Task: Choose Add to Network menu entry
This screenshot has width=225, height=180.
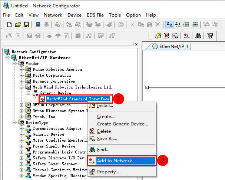Action: click(x=122, y=161)
